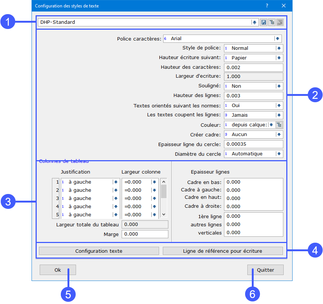The height and width of the screenshot is (304, 323).
Task: Expand the Style de police dropdown
Action: coord(278,48)
